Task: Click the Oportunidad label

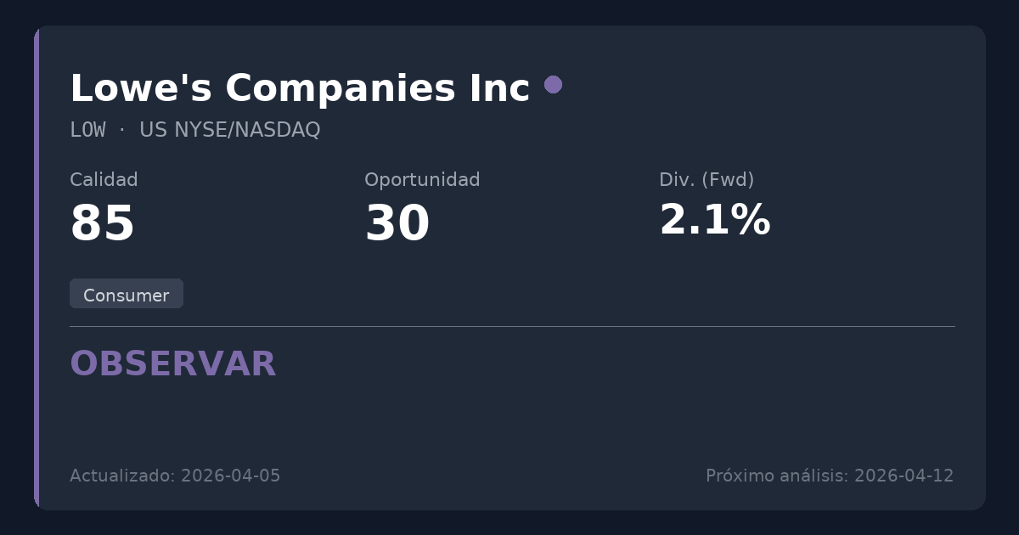Action: point(422,180)
